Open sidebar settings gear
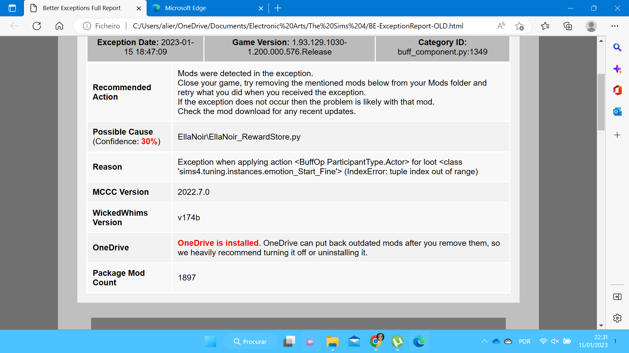Viewport: 629px width, 353px height. point(617,318)
